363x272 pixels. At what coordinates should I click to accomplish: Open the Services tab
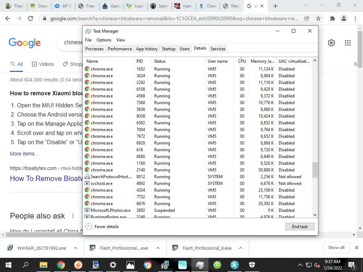pos(218,49)
